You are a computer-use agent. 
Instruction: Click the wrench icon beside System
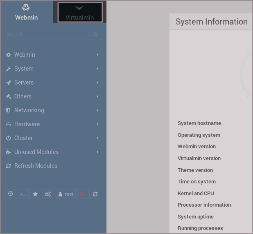[8, 69]
